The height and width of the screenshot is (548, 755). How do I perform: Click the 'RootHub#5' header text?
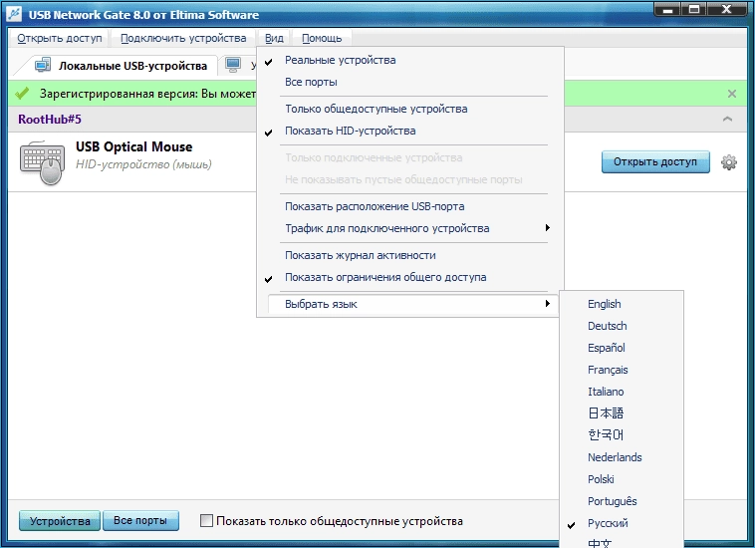50,119
